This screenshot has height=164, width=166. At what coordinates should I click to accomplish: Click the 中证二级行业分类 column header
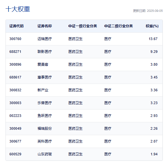(x=118, y=26)
